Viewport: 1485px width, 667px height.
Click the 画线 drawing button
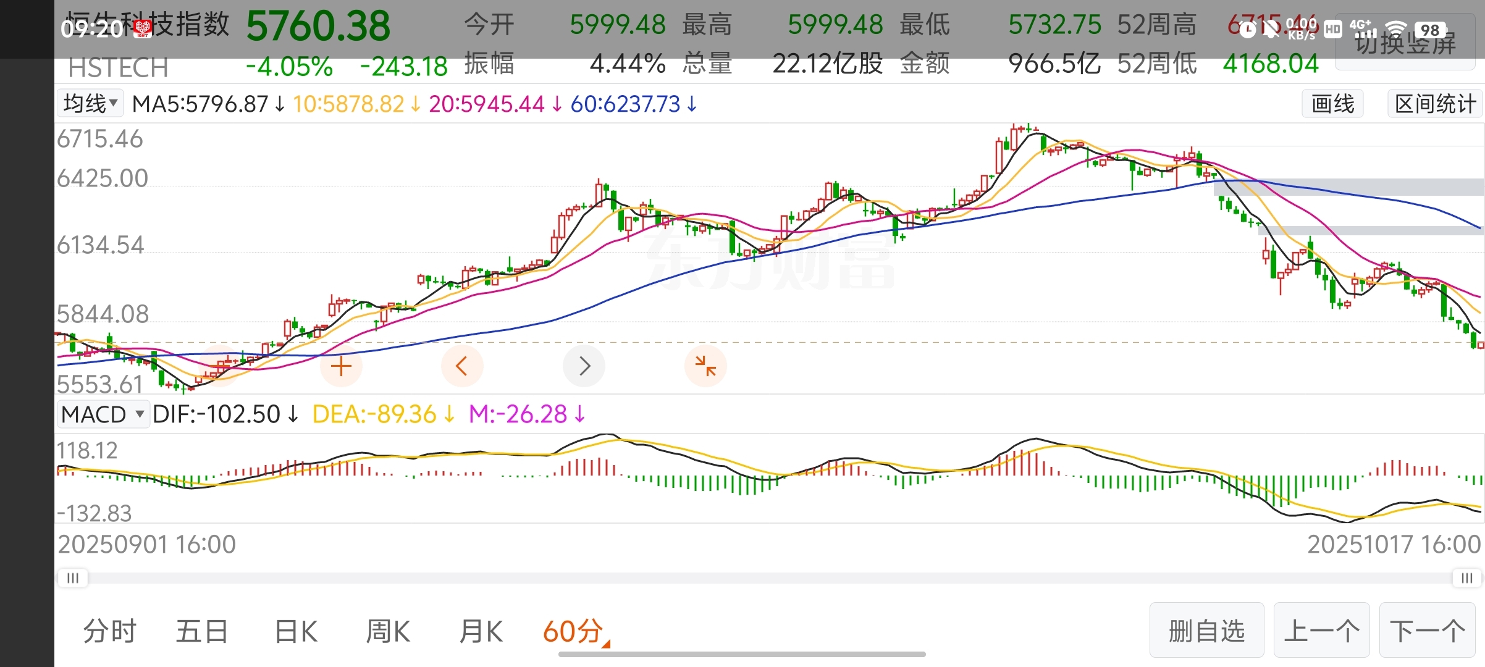coord(1332,103)
